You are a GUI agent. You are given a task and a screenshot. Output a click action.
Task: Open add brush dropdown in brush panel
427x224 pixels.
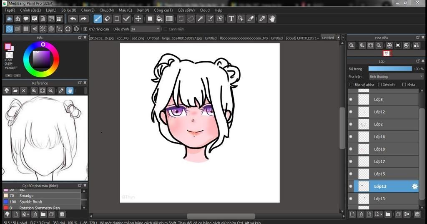[28, 214]
